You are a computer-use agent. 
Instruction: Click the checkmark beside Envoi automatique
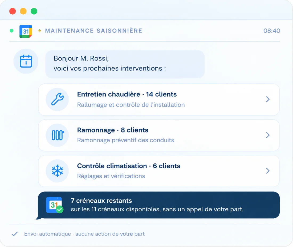tap(15, 234)
